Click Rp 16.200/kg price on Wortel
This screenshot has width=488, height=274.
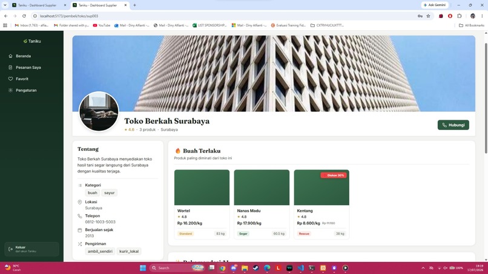pyautogui.click(x=190, y=223)
